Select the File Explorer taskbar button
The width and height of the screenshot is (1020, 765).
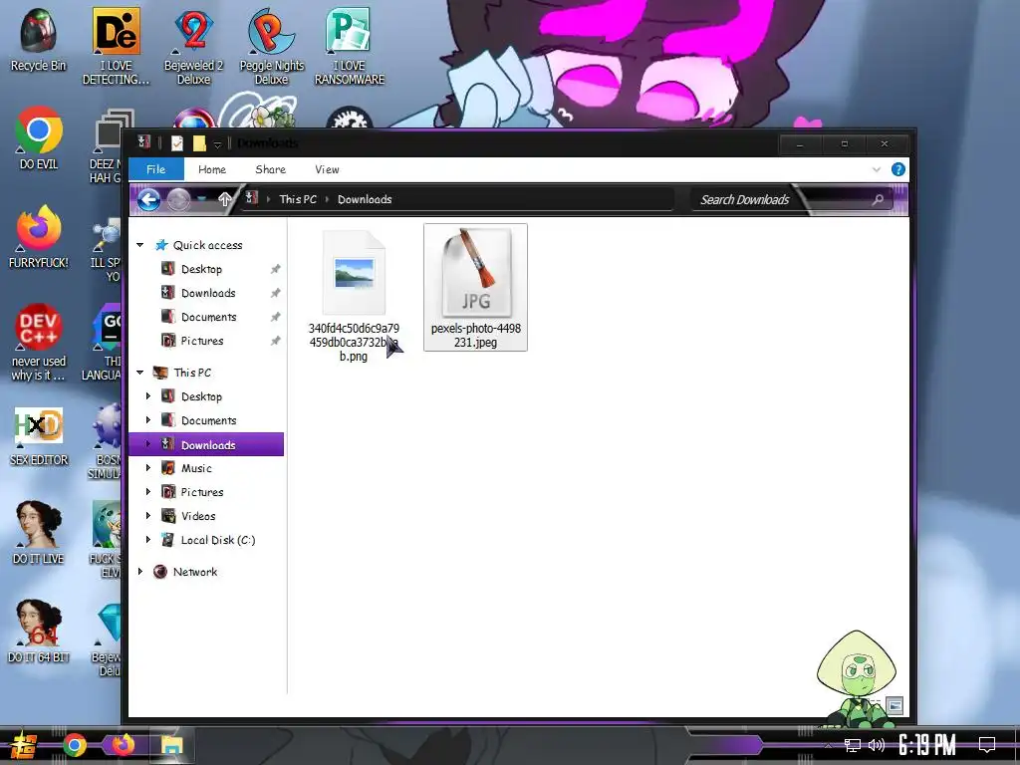click(x=171, y=745)
